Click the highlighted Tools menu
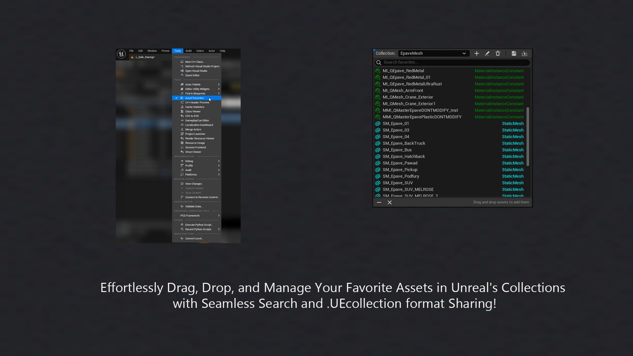 pos(178,51)
